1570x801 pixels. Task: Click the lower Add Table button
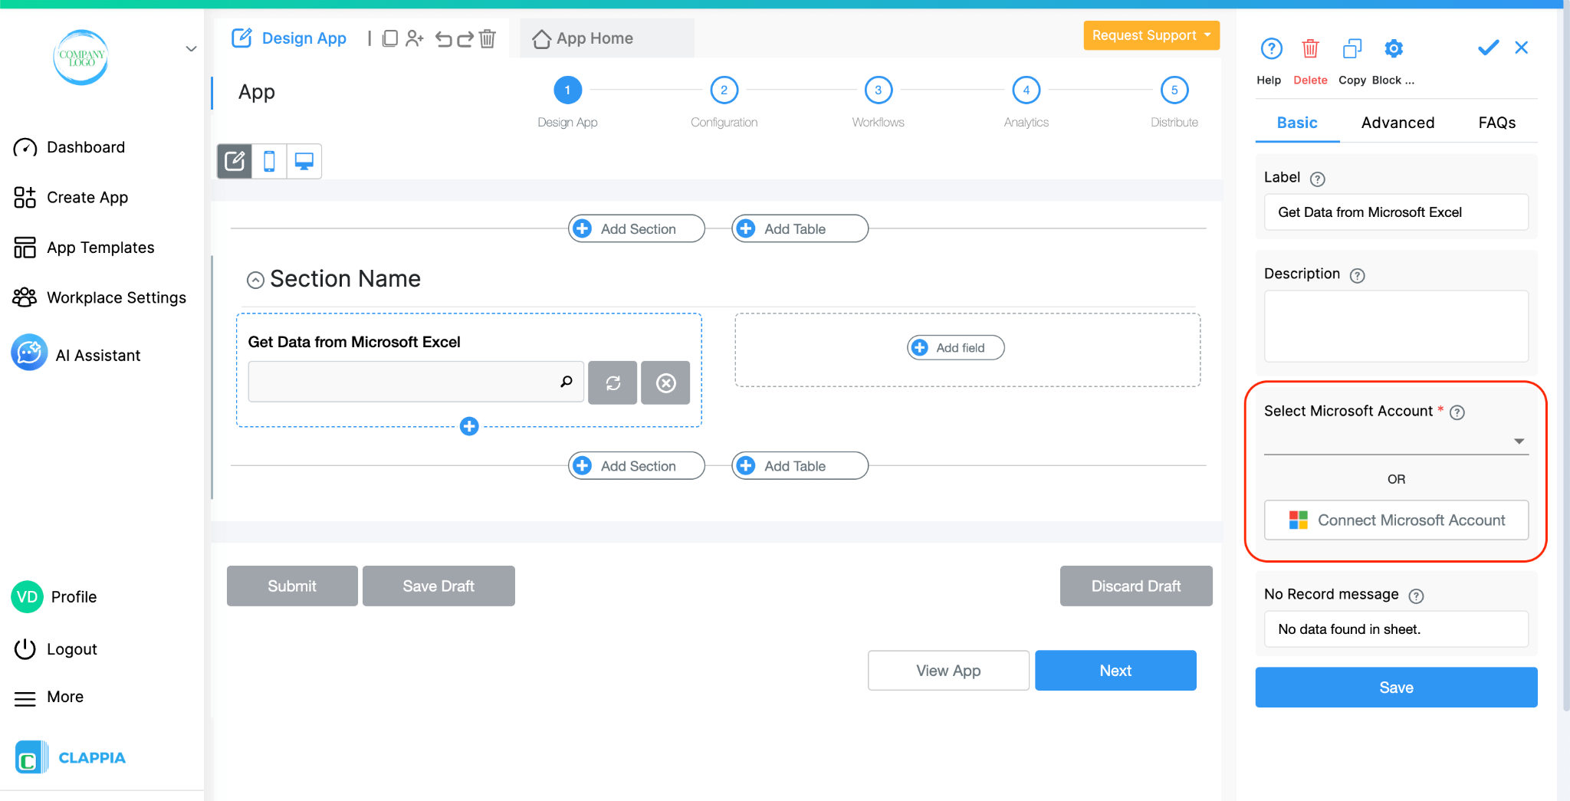(x=800, y=465)
